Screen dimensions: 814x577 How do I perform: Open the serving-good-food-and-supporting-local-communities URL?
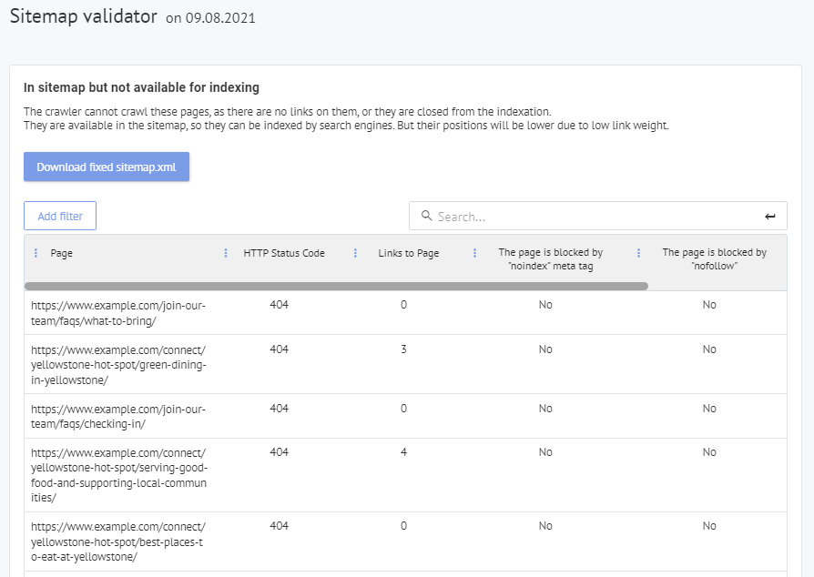118,475
